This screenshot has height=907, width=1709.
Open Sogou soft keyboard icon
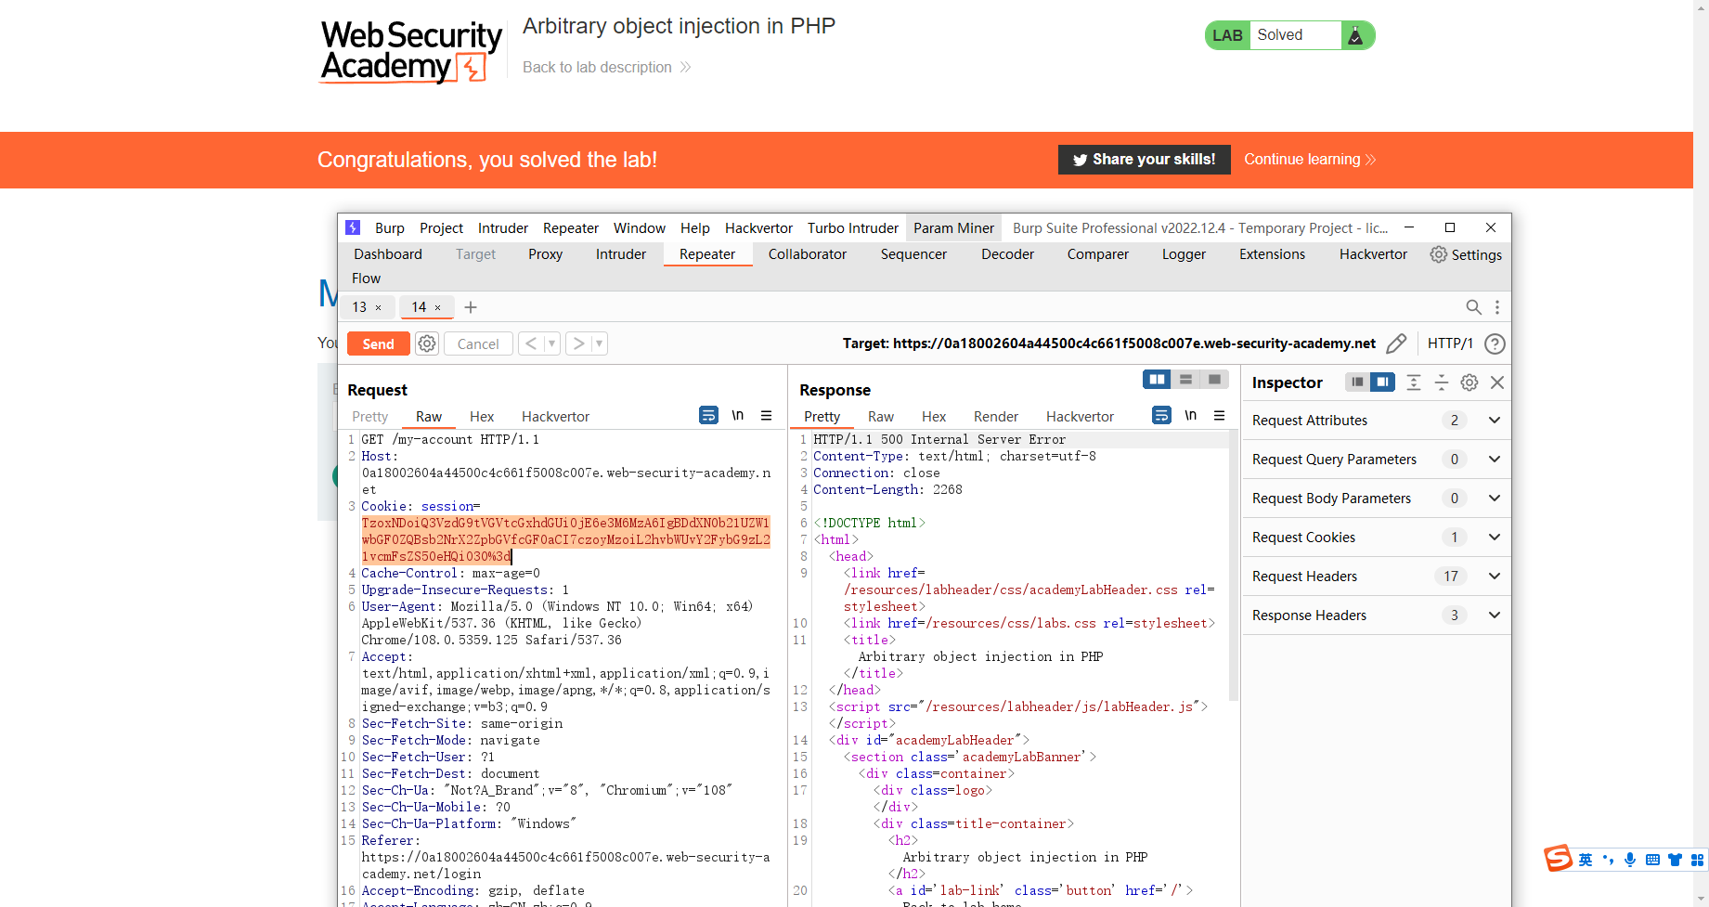pyautogui.click(x=1652, y=860)
